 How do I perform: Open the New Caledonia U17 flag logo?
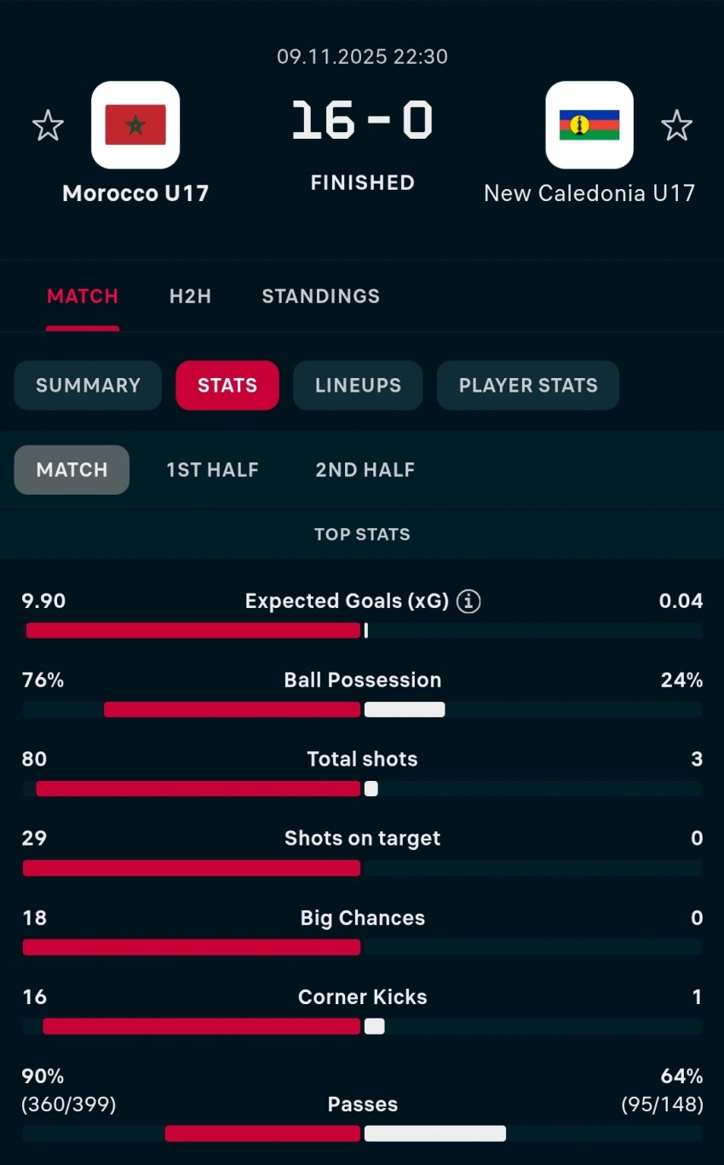tap(589, 125)
